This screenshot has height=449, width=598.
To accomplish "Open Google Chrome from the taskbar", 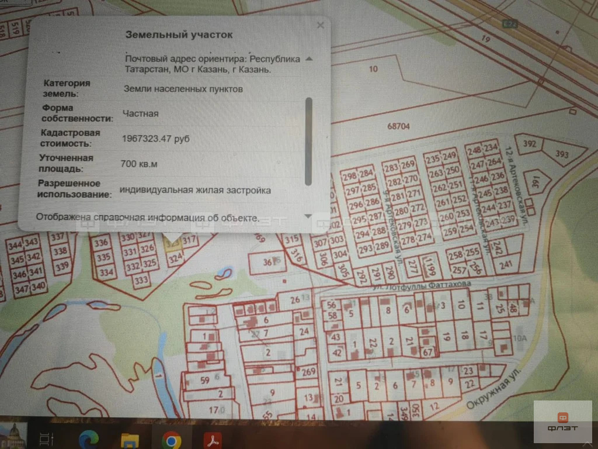I will pos(171,440).
